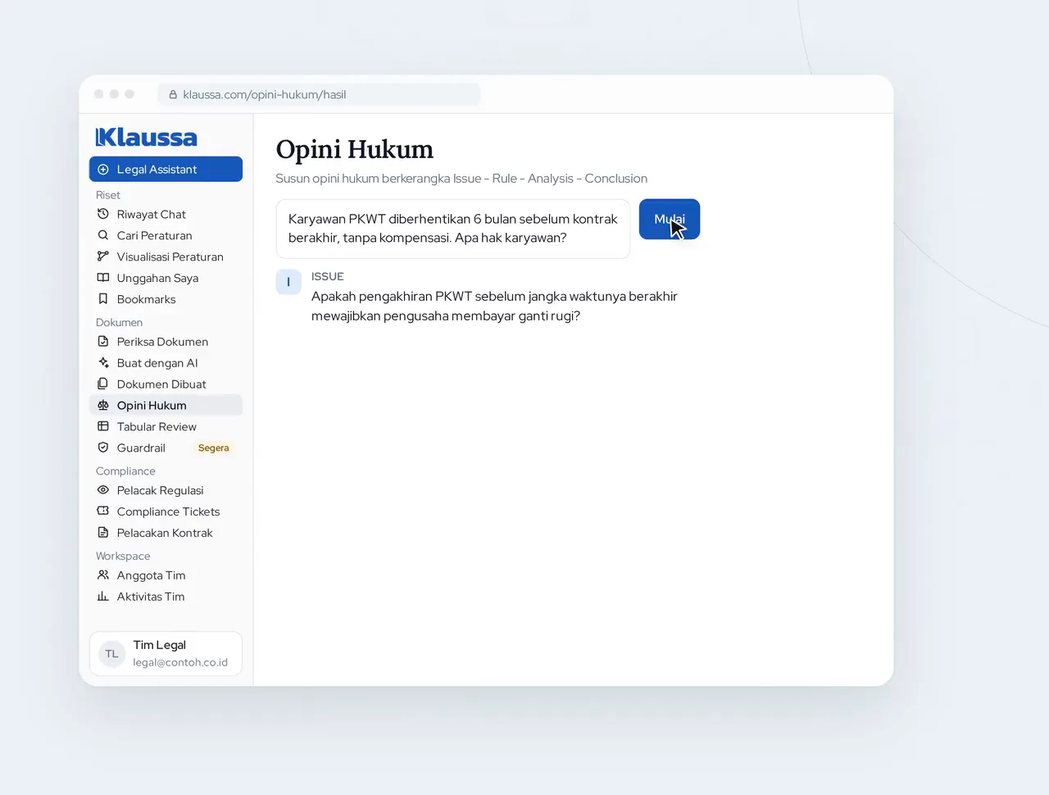
Task: Go to Dokumen Dibuat
Action: 166,384
